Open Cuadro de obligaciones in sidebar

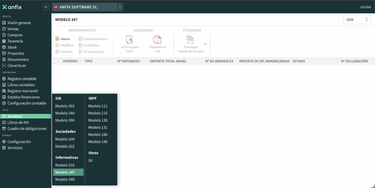tap(27, 129)
